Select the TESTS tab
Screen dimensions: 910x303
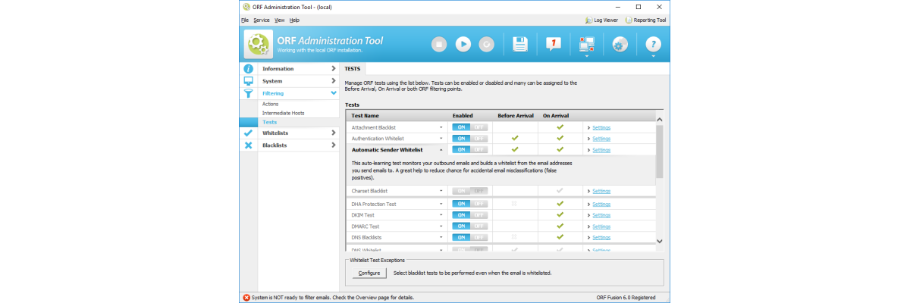(352, 68)
